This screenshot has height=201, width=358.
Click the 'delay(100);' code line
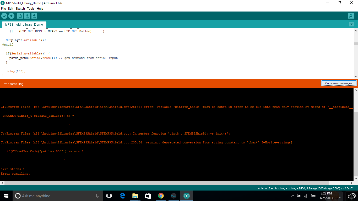[16, 71]
